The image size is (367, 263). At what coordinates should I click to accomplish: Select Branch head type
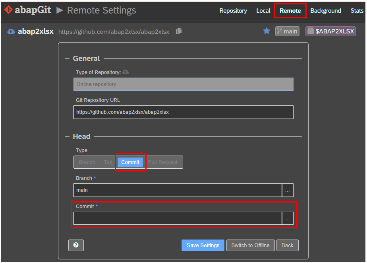(x=87, y=162)
